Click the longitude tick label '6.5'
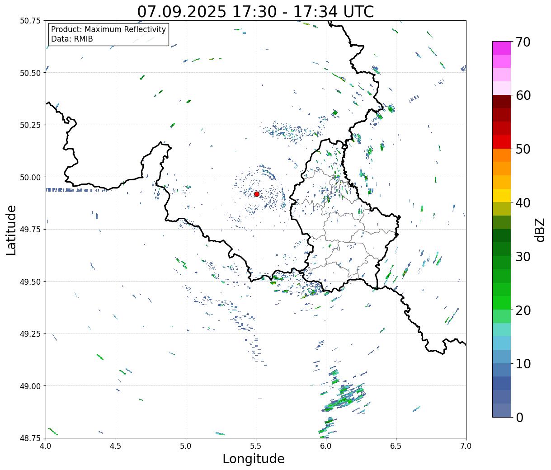Image resolution: width=551 pixels, height=470 pixels. [x=396, y=446]
